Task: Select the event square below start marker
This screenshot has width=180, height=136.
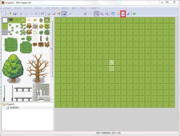Action: click(x=112, y=68)
